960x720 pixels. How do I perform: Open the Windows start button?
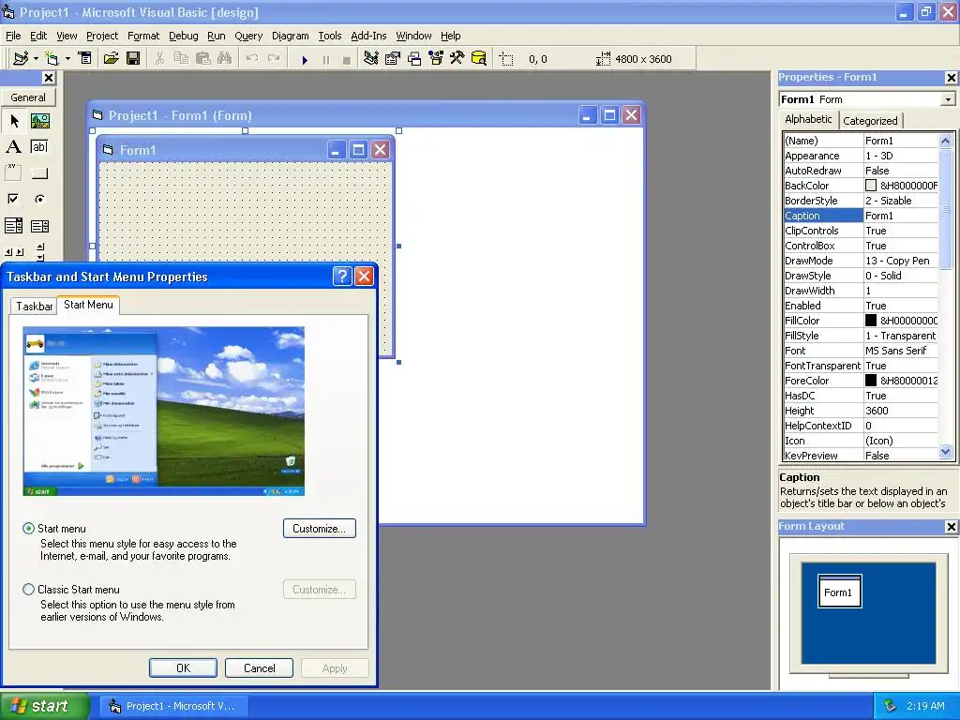point(44,706)
